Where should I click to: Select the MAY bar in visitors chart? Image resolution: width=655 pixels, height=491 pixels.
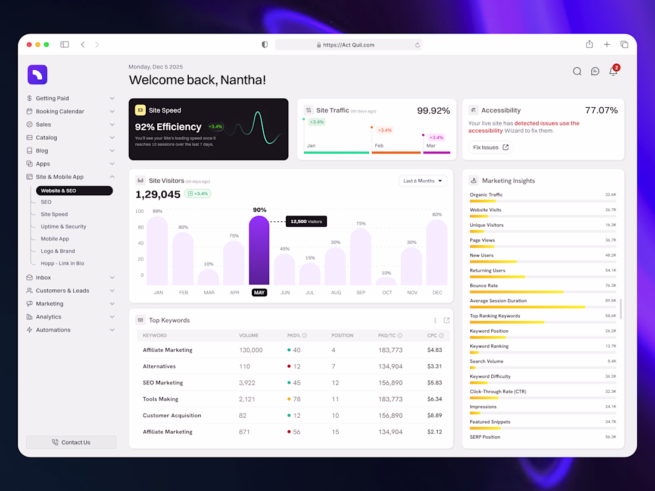tap(259, 250)
